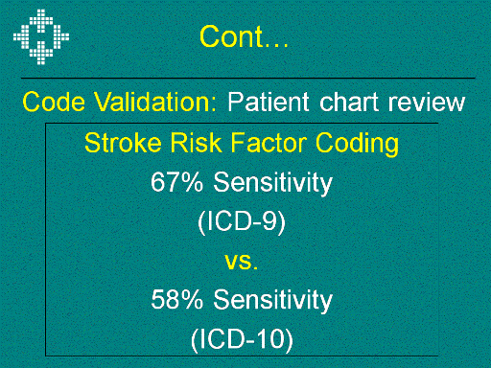The image size is (491, 368).
Task: Click the top border of content box
Action: 242,123
